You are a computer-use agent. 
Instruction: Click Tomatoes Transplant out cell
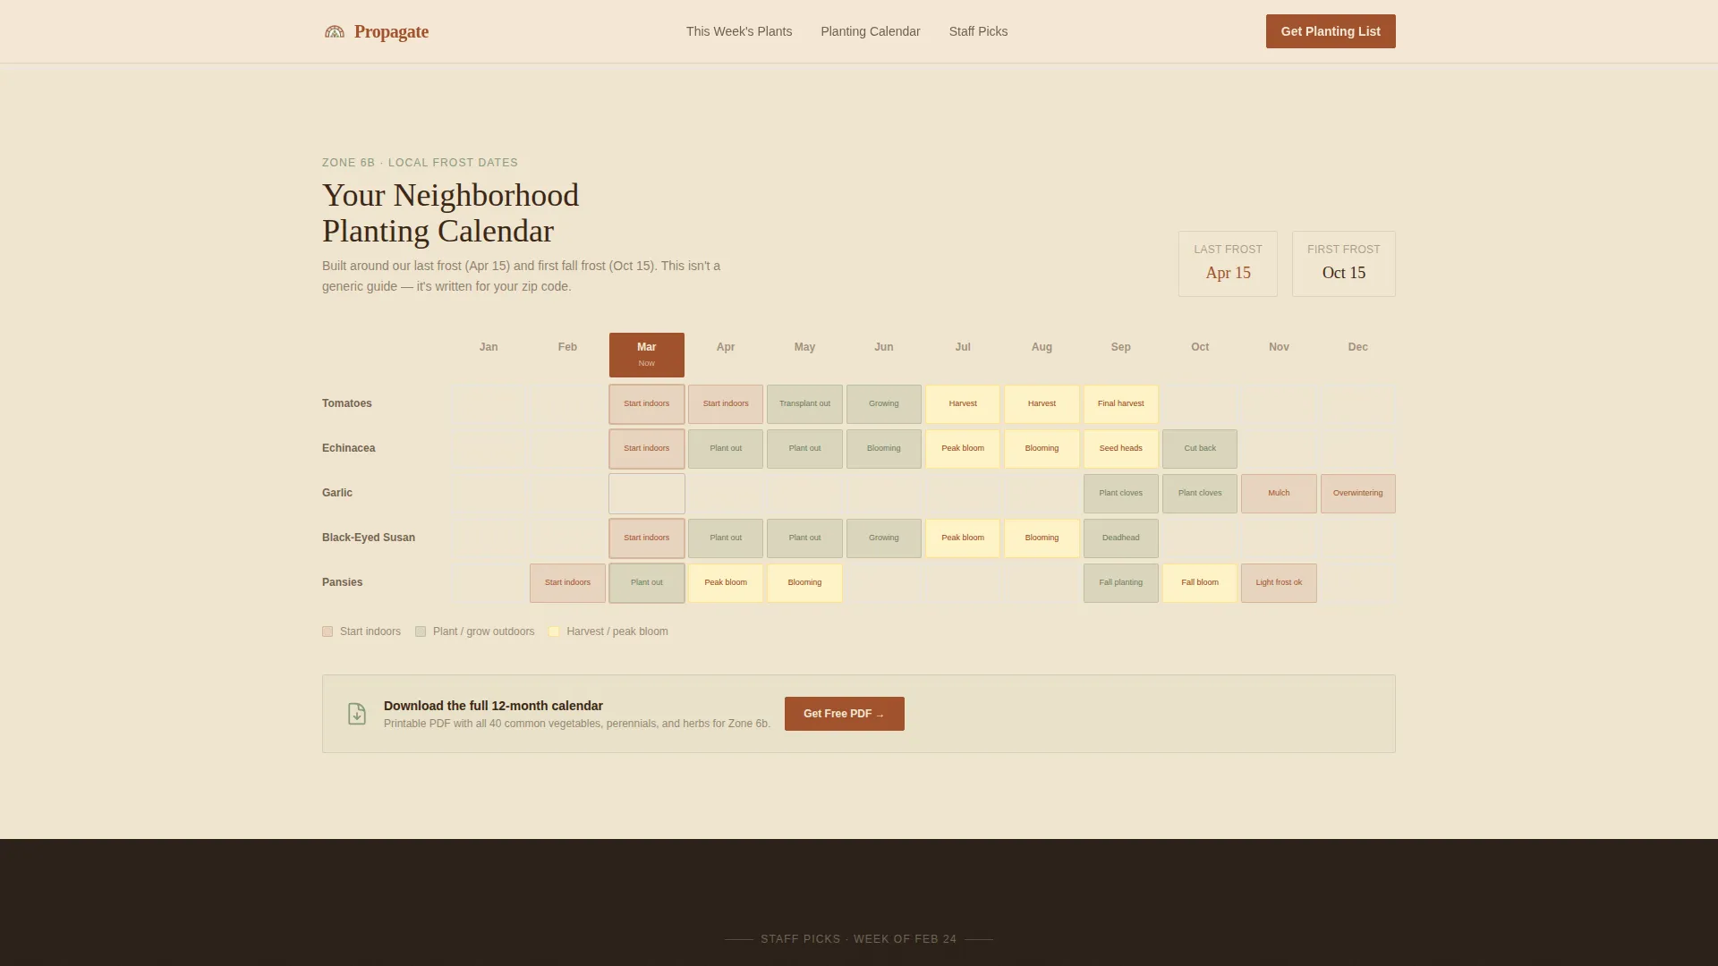pos(804,404)
